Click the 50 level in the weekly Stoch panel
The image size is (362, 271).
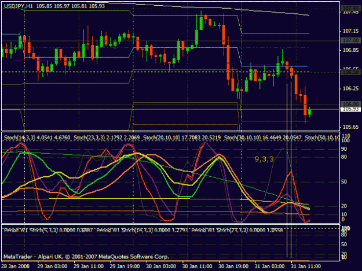344,244
